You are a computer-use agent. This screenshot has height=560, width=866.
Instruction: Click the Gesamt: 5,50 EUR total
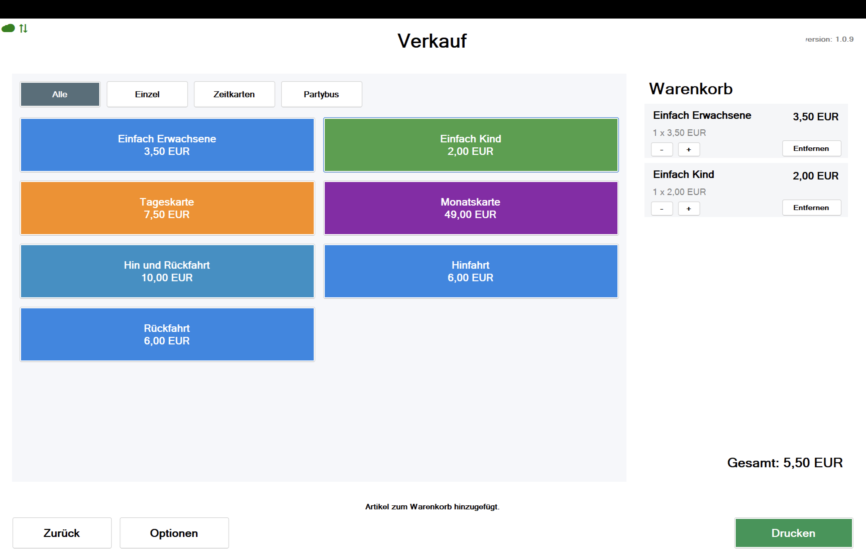click(x=785, y=463)
